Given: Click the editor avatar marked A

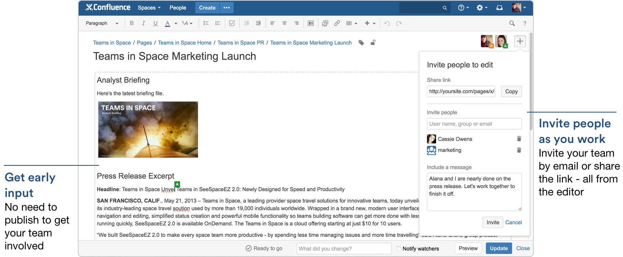Looking at the screenshot, I should (501, 41).
